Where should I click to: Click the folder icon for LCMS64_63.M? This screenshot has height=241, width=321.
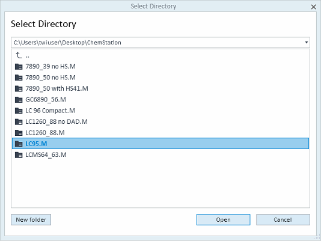pyautogui.click(x=19, y=155)
